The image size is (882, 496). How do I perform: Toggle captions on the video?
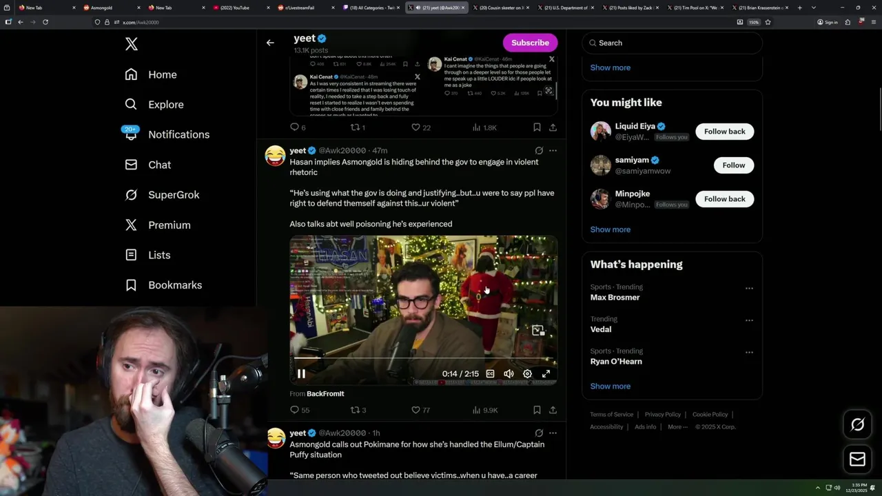point(490,373)
